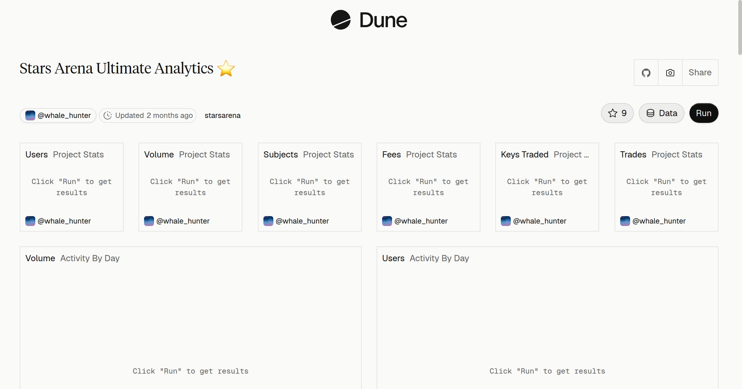Click the clock icon beside Updated
Screen dimensions: 742x389
tap(107, 115)
